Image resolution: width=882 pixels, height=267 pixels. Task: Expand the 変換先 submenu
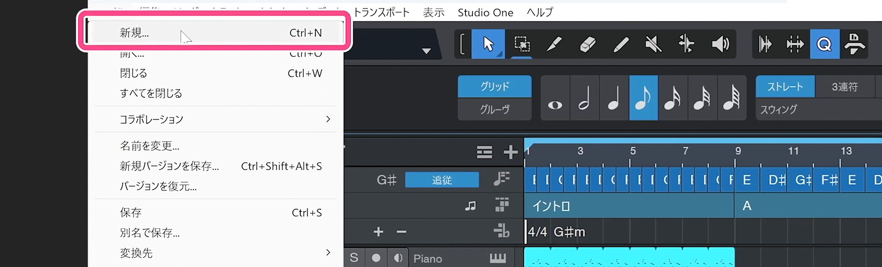328,253
